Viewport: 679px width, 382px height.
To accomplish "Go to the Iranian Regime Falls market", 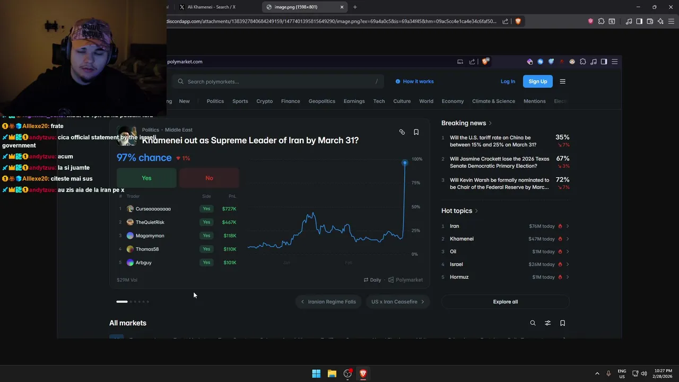I will point(328,302).
